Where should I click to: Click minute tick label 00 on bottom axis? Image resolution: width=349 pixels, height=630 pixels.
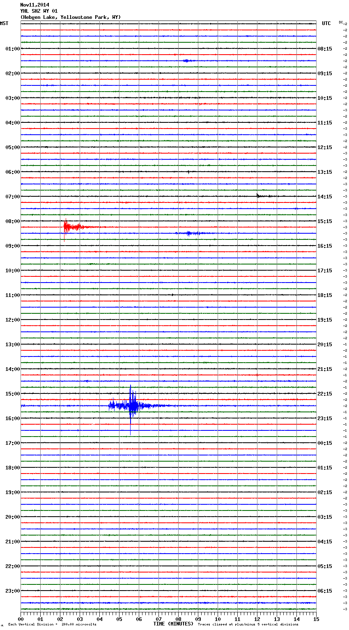(21, 619)
